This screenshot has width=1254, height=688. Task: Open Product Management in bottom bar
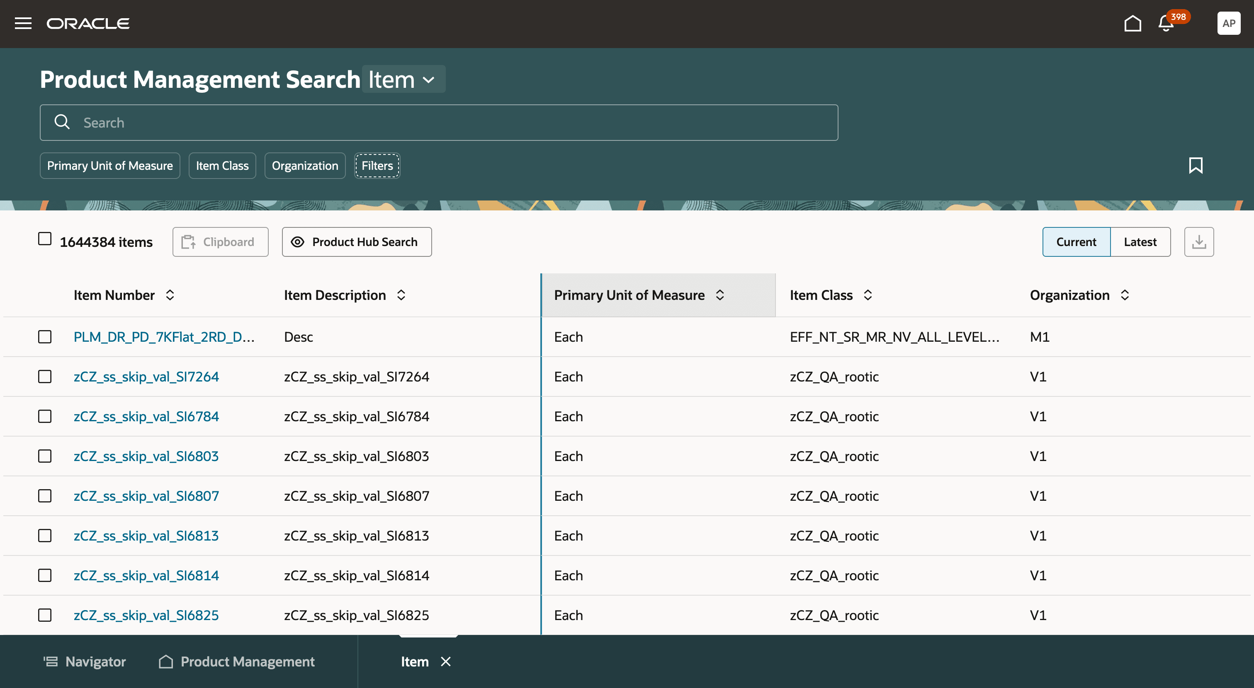click(x=237, y=661)
